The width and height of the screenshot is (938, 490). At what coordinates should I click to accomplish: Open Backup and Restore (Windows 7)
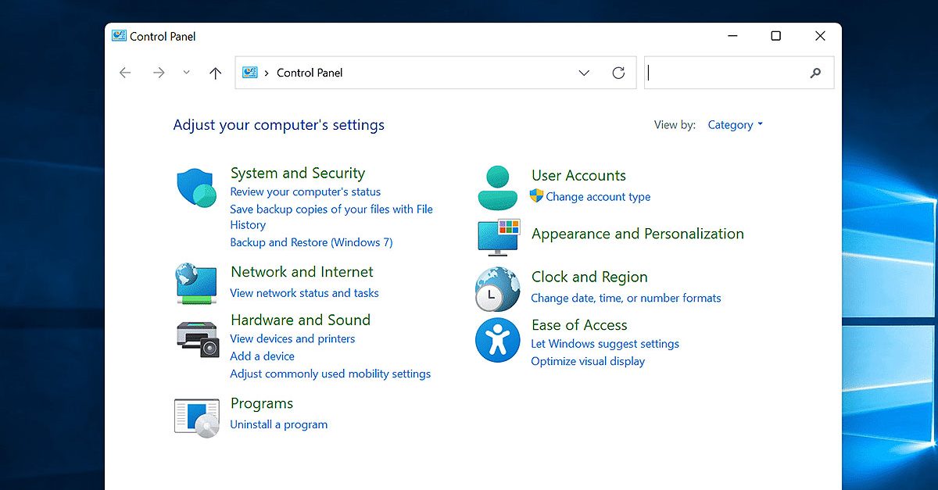(311, 242)
